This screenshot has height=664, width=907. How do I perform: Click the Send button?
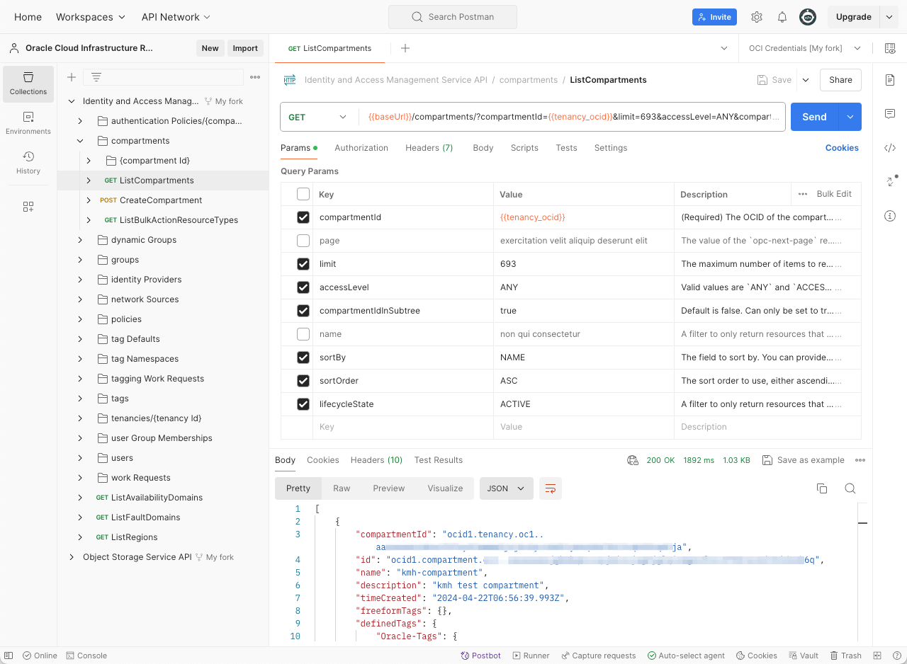tap(814, 117)
